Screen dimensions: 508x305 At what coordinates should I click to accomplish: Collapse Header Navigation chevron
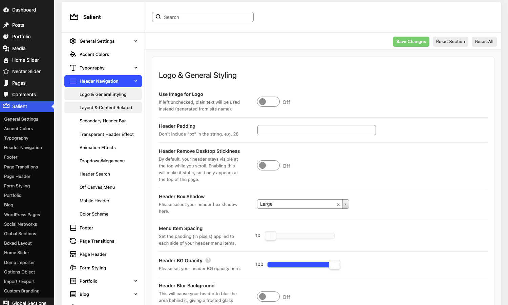click(x=136, y=81)
